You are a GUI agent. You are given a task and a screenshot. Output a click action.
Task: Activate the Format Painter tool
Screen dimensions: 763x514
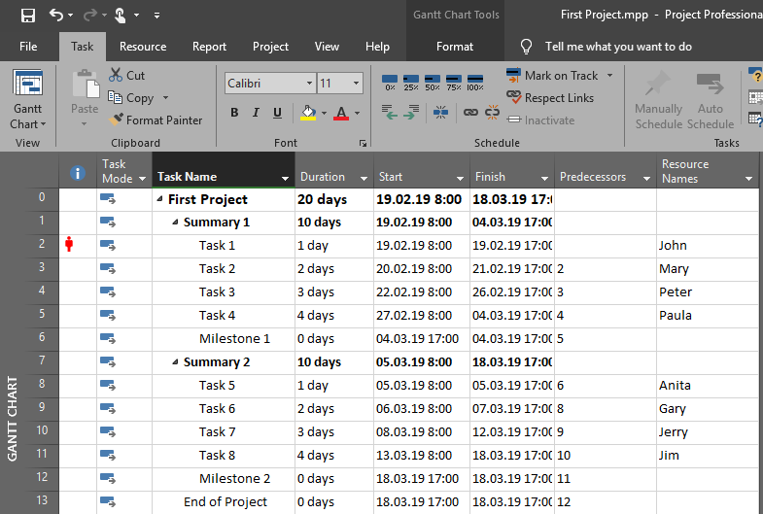coord(156,120)
